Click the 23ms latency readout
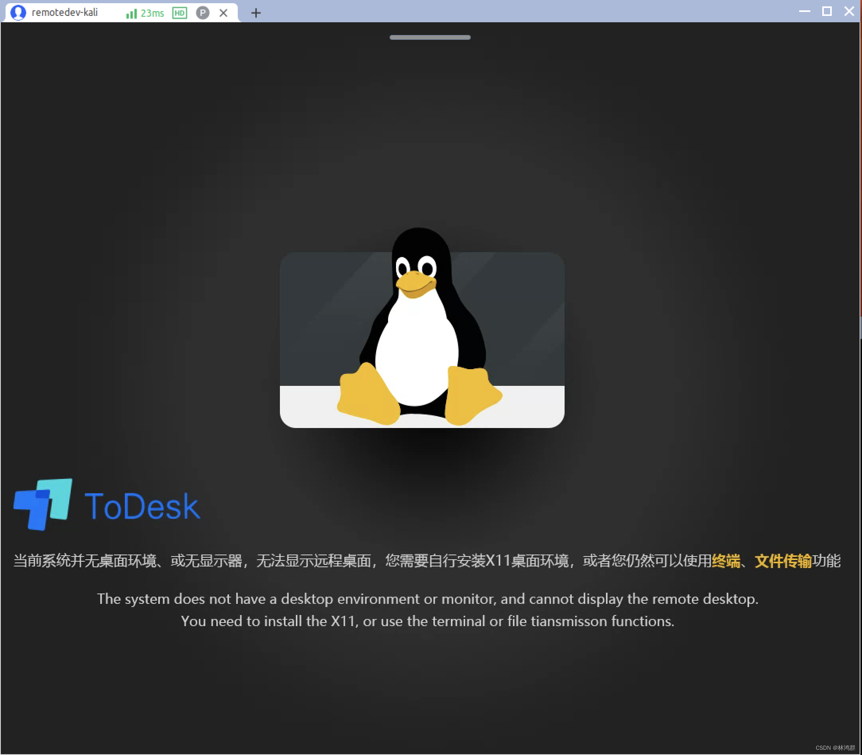 152,13
